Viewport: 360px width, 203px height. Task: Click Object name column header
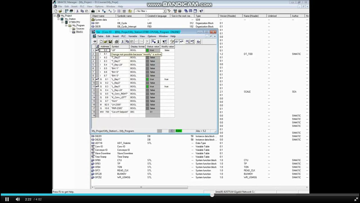tap(103, 16)
